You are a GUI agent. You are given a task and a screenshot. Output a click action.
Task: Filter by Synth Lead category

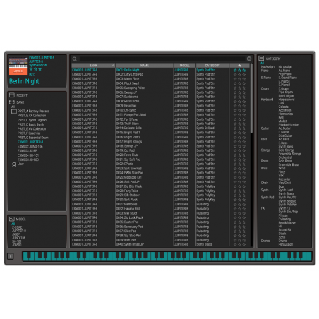(286, 190)
